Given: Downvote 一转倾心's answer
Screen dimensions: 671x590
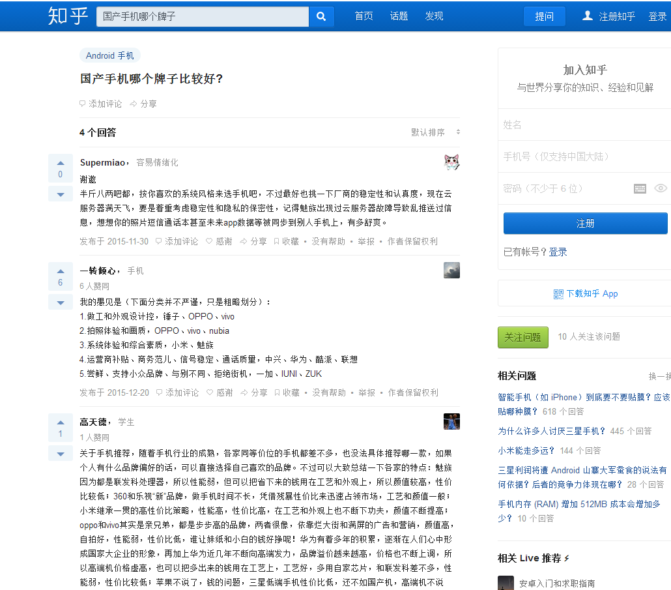Looking at the screenshot, I should pyautogui.click(x=61, y=302).
